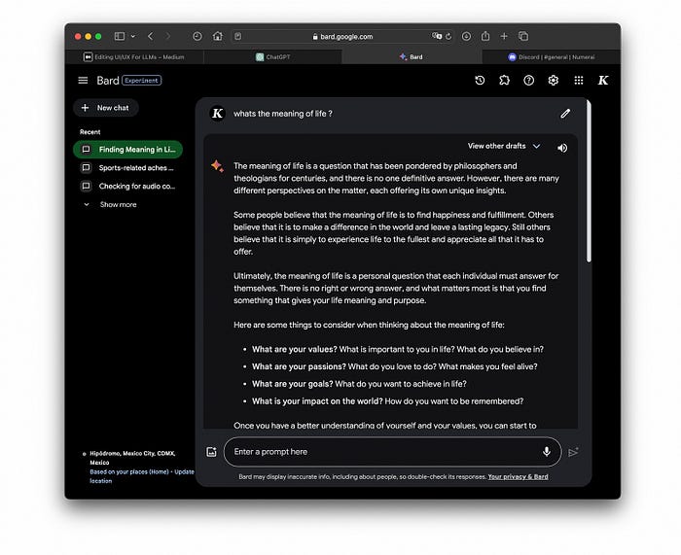Screen dimensions: 681x555
Task: Click Hipódromo, Mexico City location text
Action: (132, 458)
